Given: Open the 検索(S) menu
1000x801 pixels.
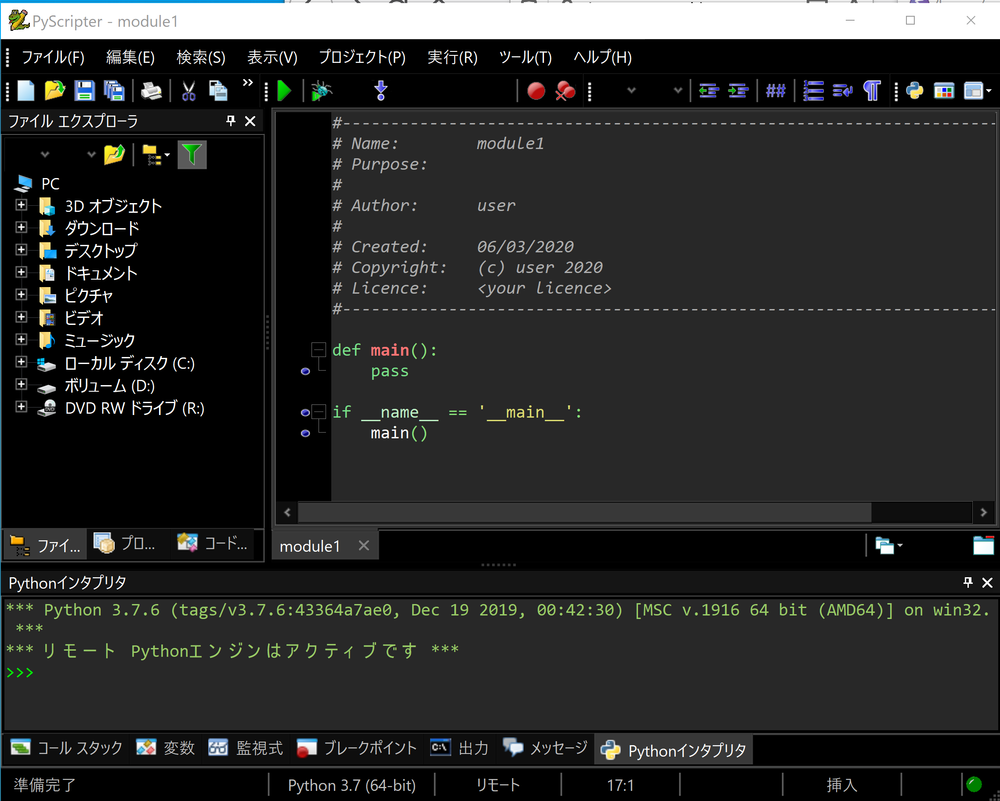Looking at the screenshot, I should [x=201, y=57].
